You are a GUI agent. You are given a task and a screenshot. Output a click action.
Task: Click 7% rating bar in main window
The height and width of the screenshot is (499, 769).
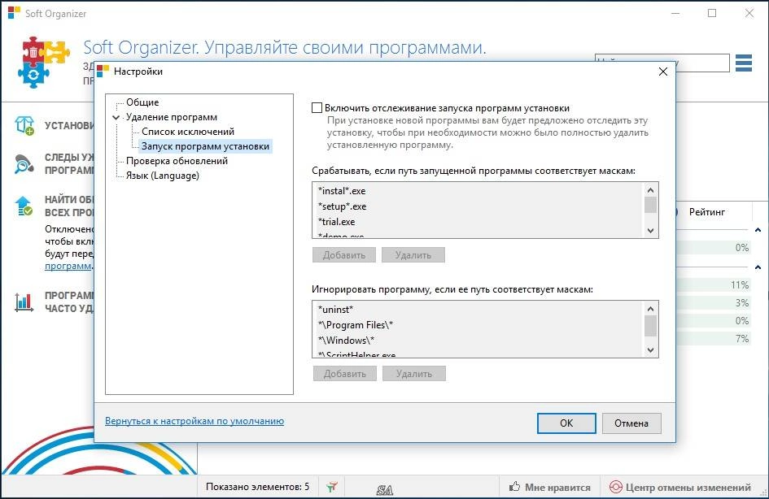pos(714,339)
